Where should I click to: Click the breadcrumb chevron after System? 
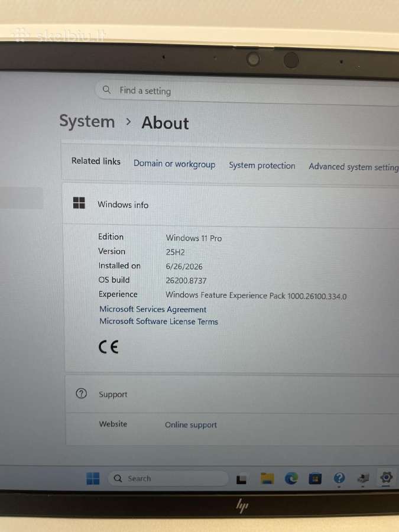click(x=128, y=121)
